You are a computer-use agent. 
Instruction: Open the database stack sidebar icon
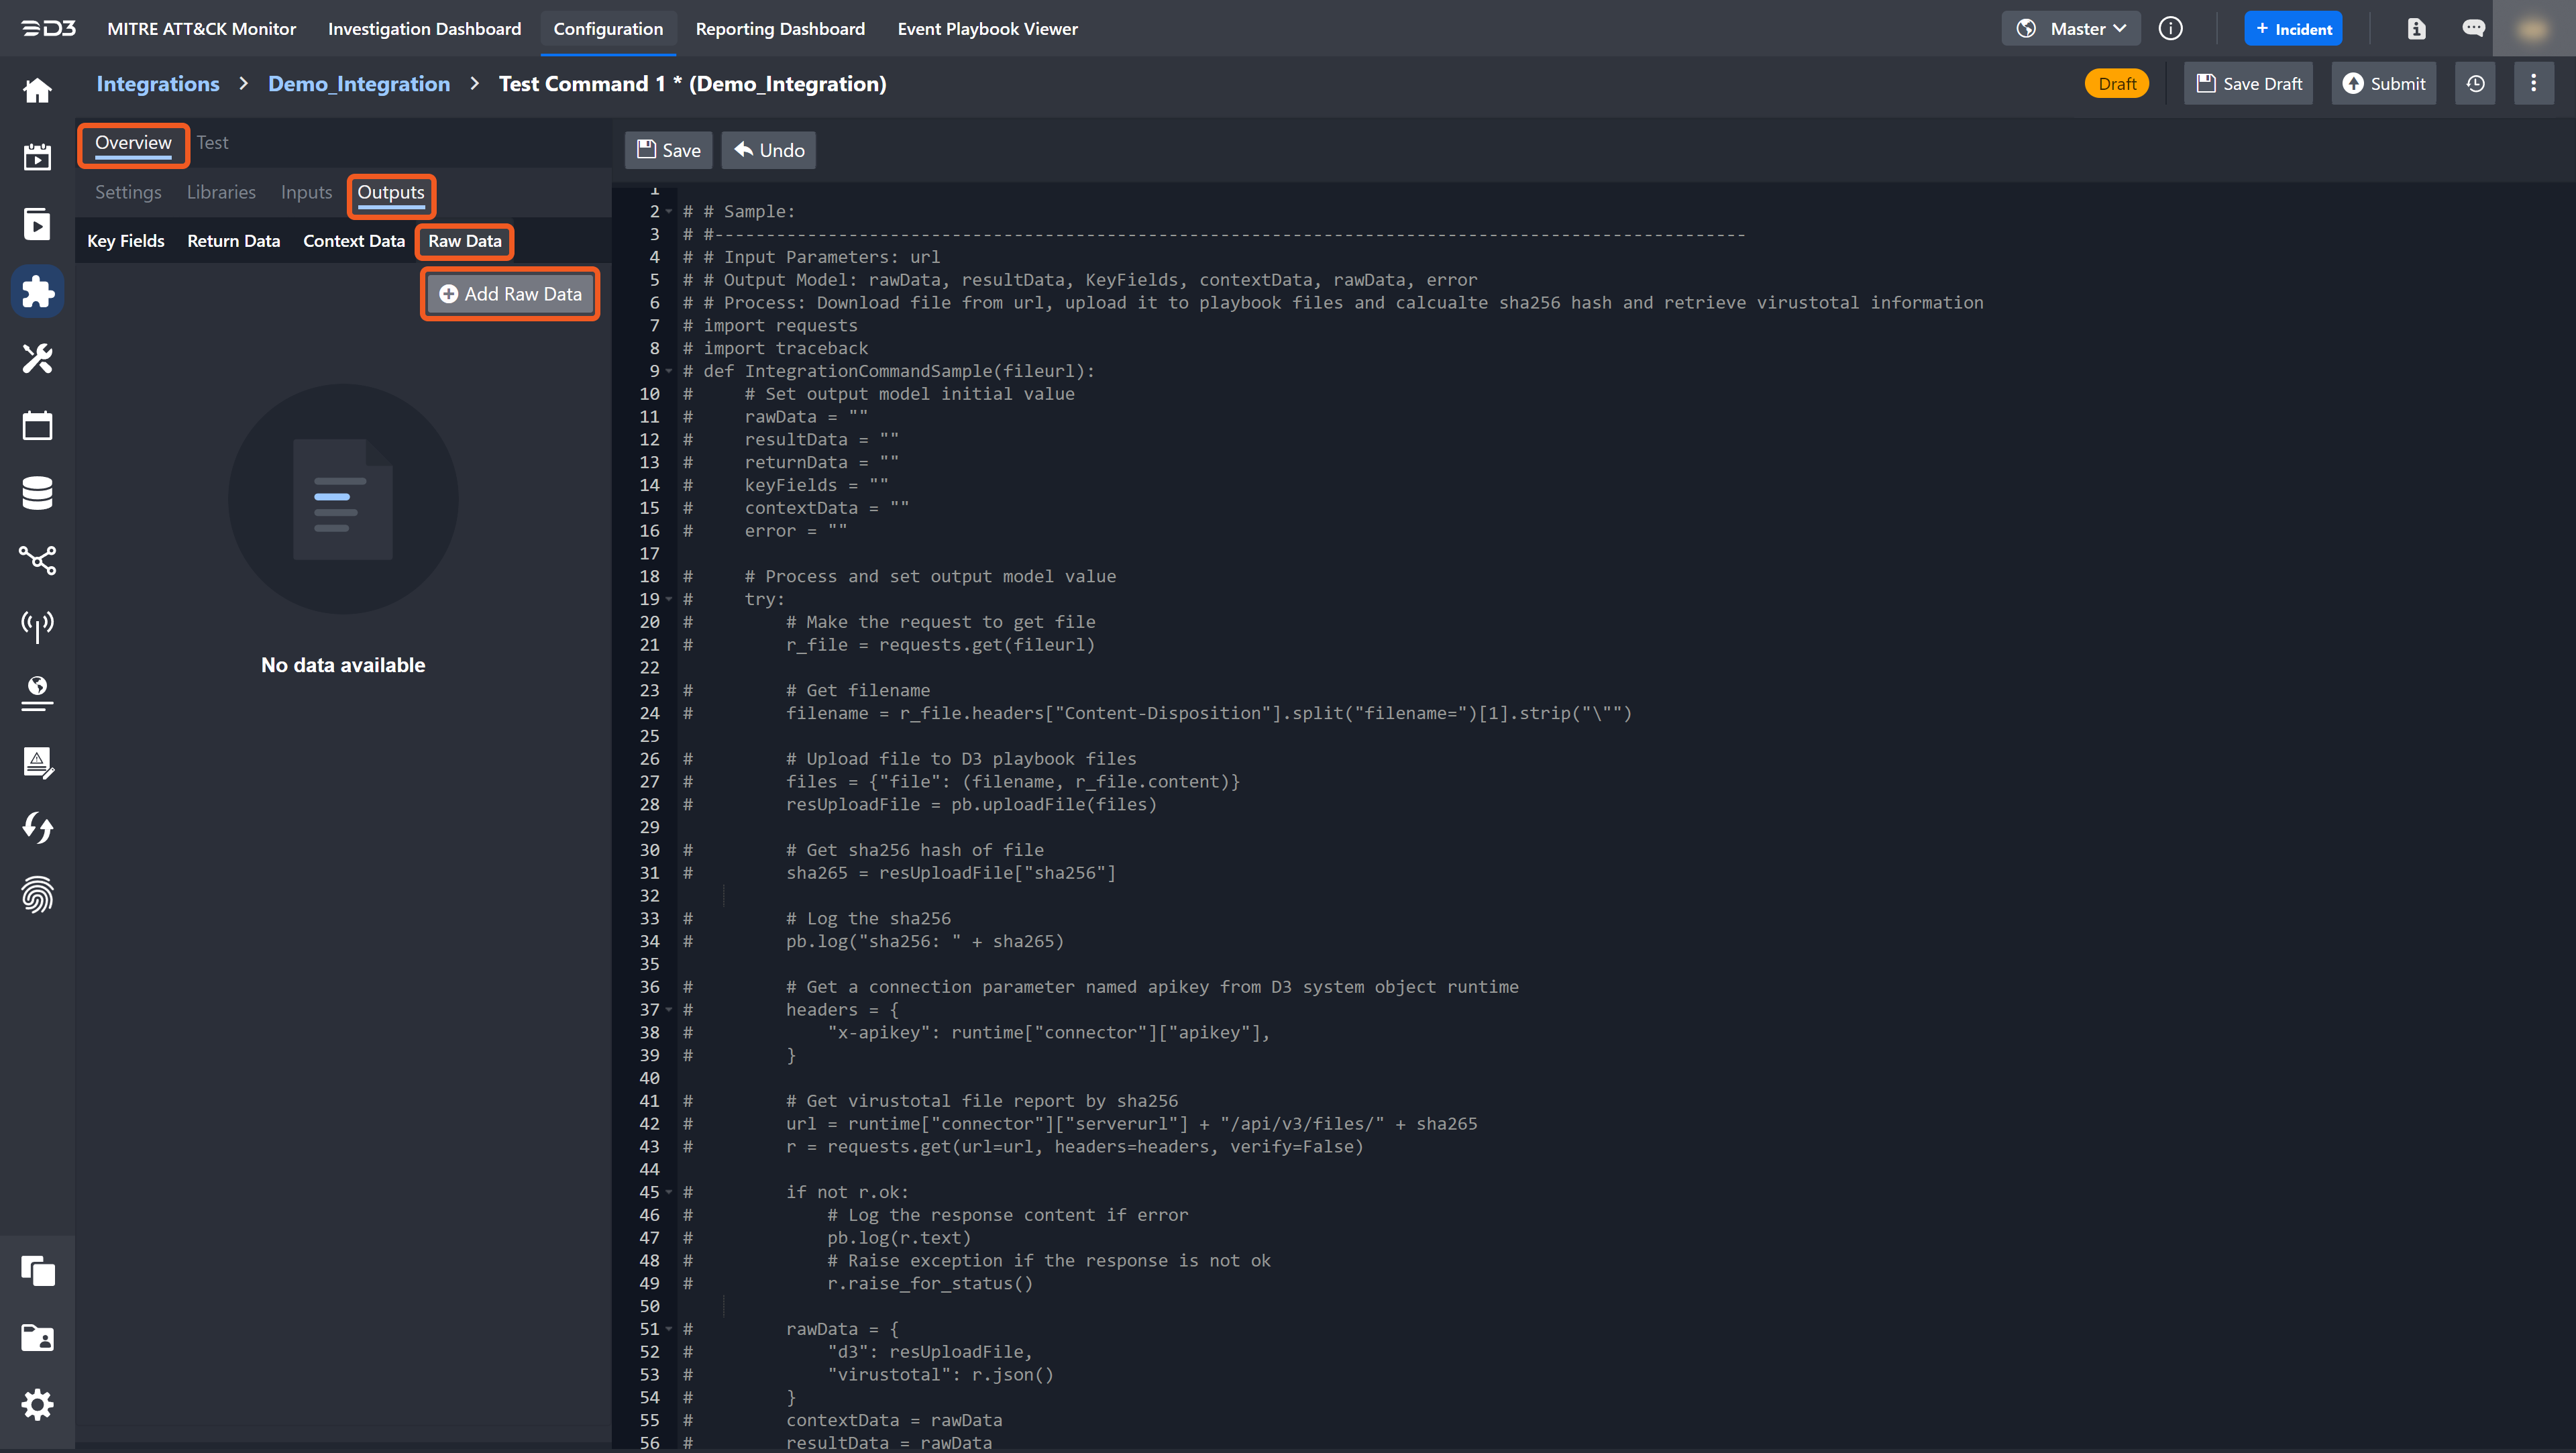[x=37, y=493]
